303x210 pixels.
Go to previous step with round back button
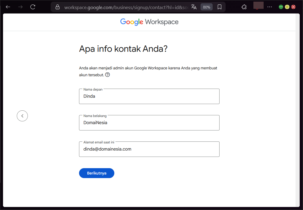click(x=22, y=116)
